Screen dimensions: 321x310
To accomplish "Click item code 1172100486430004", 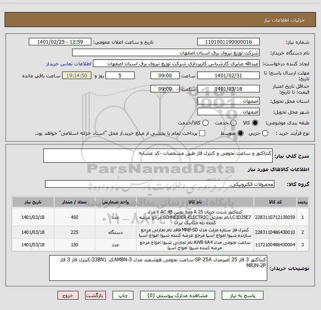I will click(x=275, y=245).
